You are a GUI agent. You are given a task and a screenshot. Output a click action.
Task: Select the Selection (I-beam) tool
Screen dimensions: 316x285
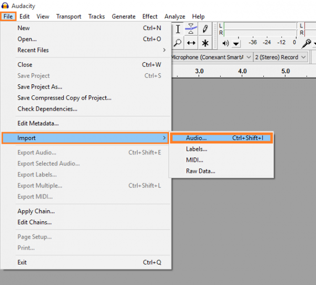click(x=178, y=29)
